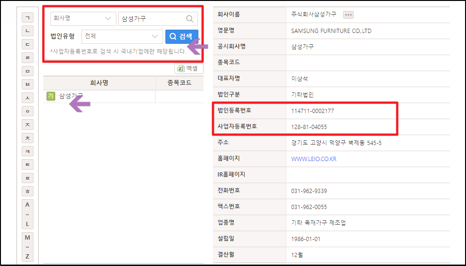466x266 pixels.
Task: Open the 회사명 search-type dropdown
Action: click(x=83, y=19)
